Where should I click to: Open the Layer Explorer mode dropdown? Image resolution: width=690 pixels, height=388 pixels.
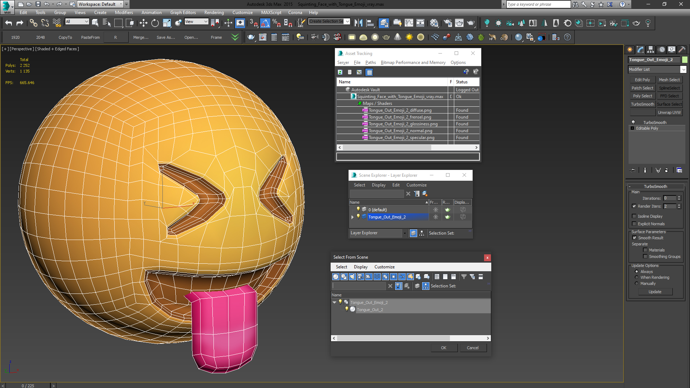tap(405, 233)
